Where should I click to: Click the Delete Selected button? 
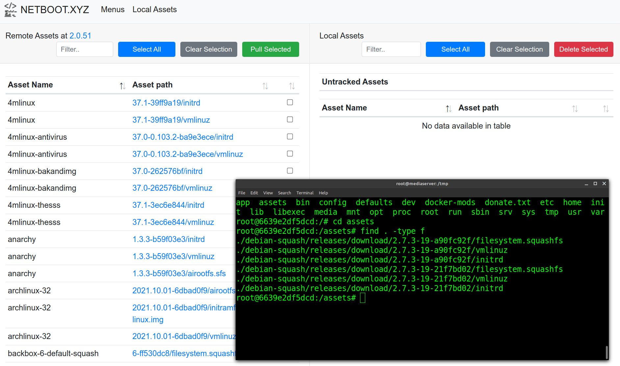pos(583,49)
